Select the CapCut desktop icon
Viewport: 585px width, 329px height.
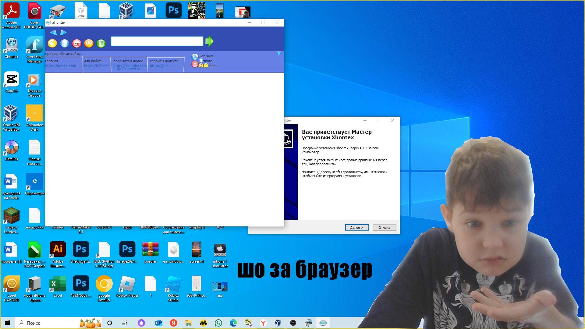click(12, 82)
